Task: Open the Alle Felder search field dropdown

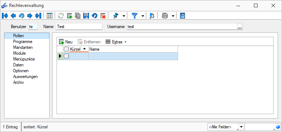Action: (x=242, y=127)
